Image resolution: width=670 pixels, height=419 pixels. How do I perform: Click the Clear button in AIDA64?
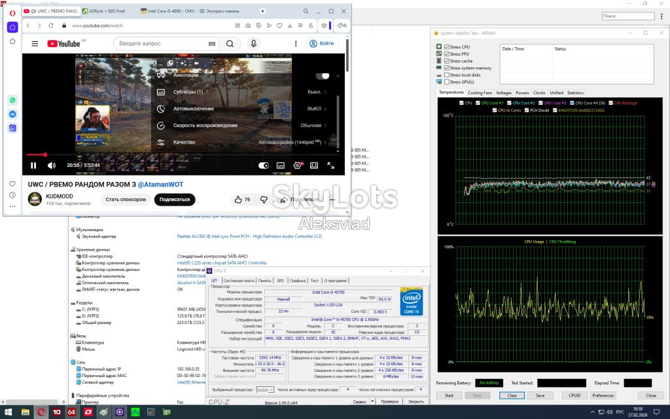tap(512, 395)
